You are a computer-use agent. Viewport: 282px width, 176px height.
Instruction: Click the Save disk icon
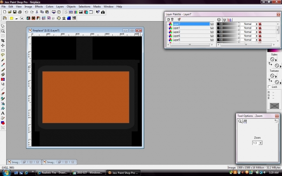point(15,12)
